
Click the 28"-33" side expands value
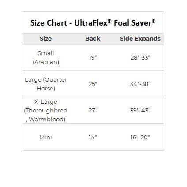coord(140,57)
